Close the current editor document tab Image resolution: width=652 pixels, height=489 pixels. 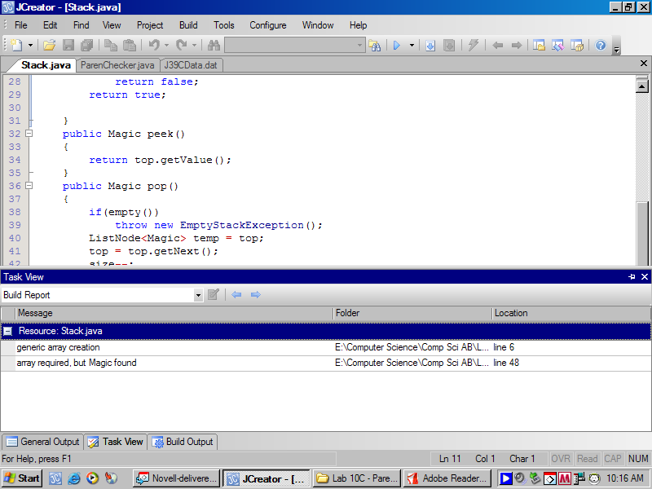[643, 64]
